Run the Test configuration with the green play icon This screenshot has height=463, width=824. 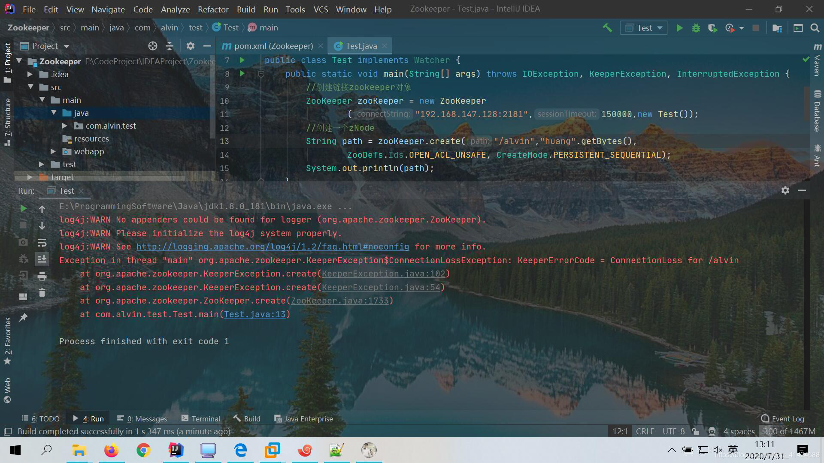pos(679,28)
